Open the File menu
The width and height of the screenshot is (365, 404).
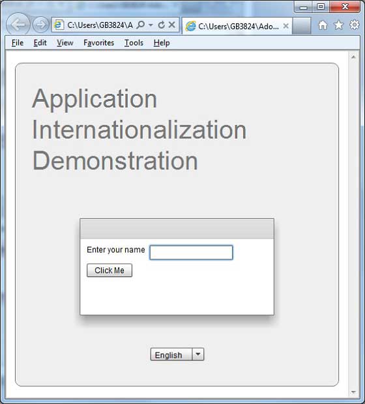pyautogui.click(x=18, y=43)
